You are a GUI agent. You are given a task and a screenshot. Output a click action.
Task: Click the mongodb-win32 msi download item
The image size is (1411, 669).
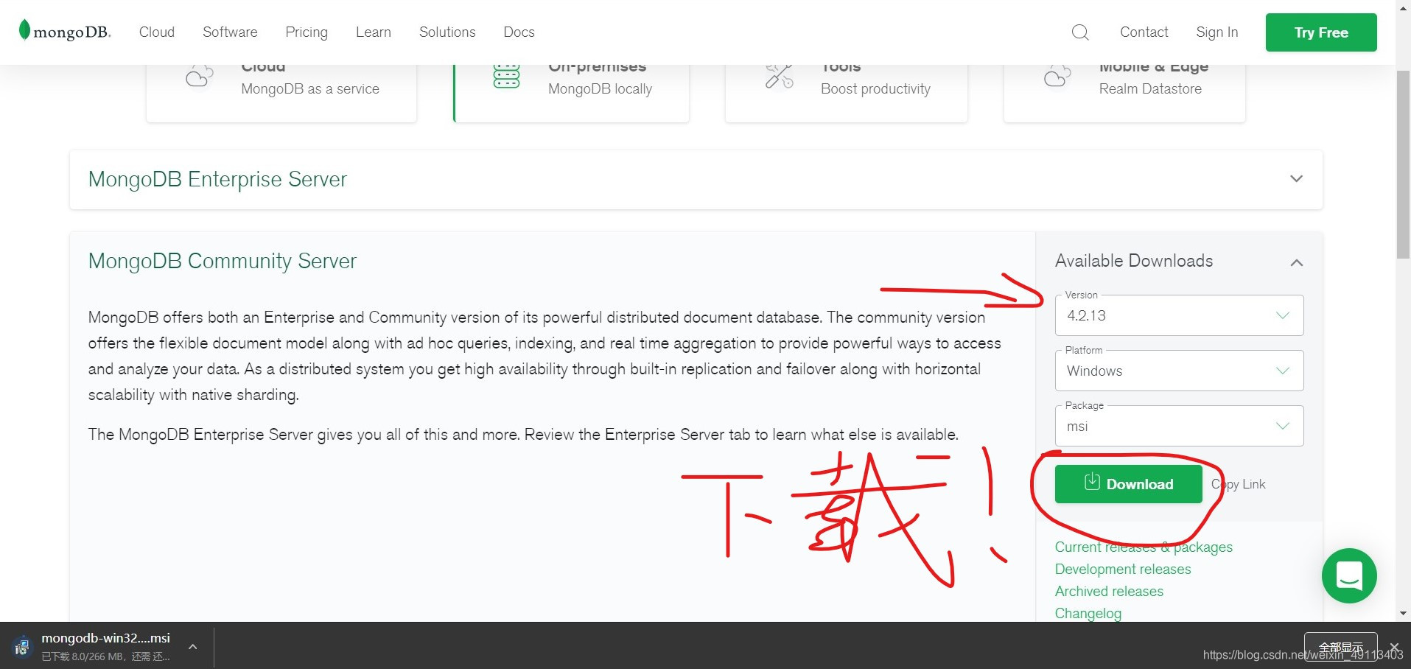pyautogui.click(x=105, y=646)
